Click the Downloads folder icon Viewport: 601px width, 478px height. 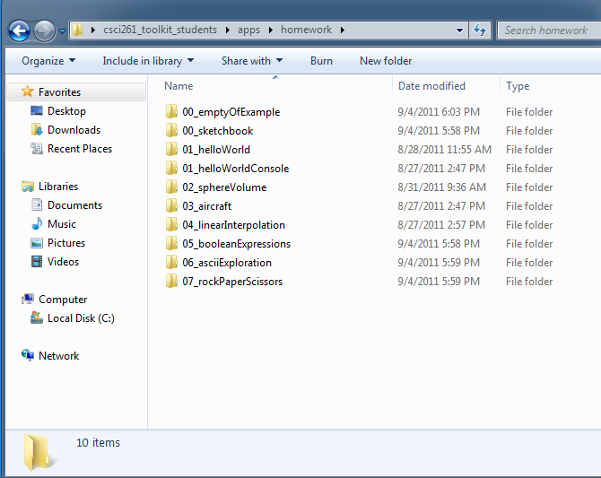(37, 129)
